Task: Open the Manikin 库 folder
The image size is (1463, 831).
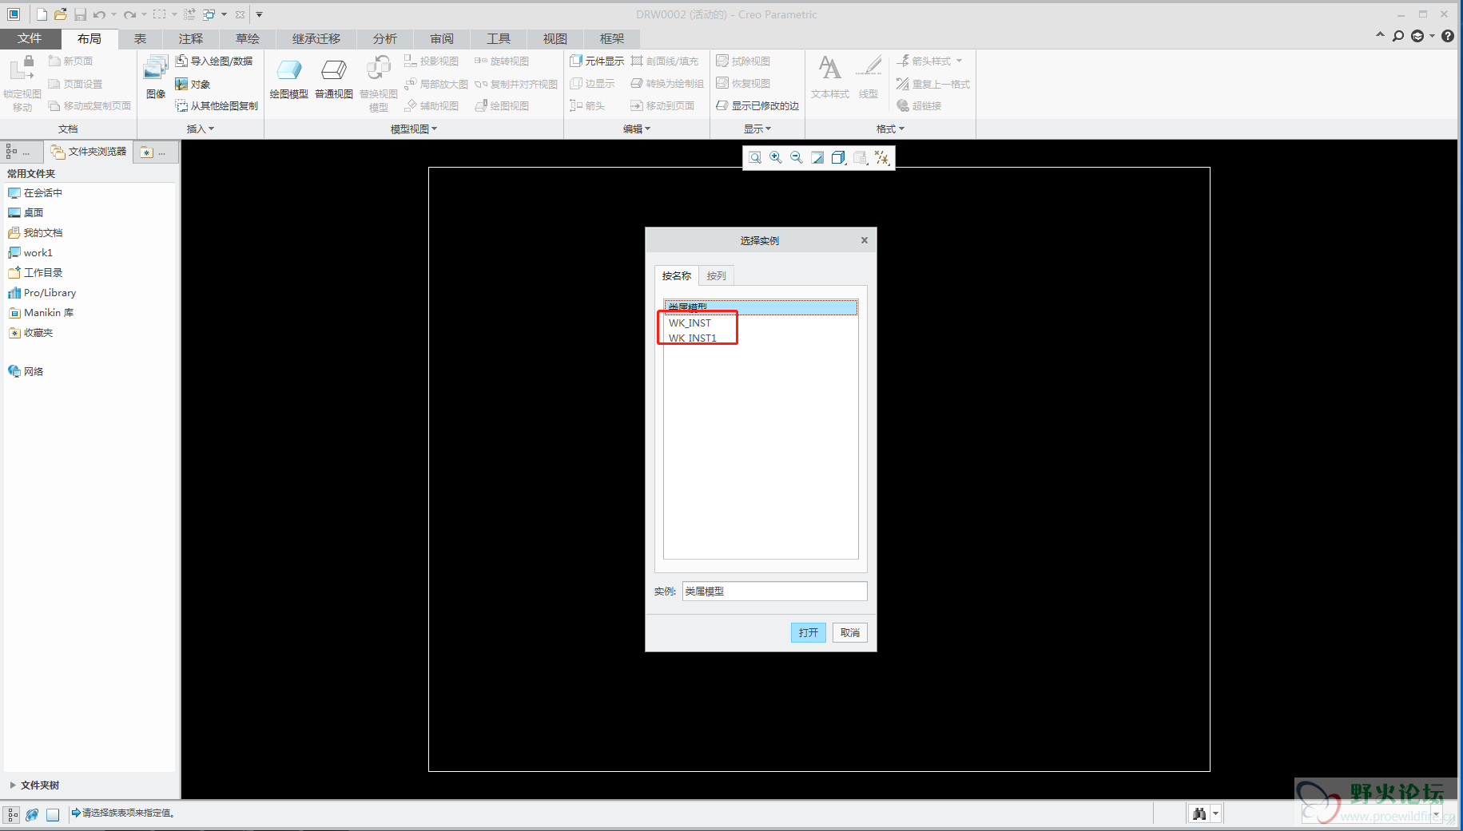Action: coord(41,312)
